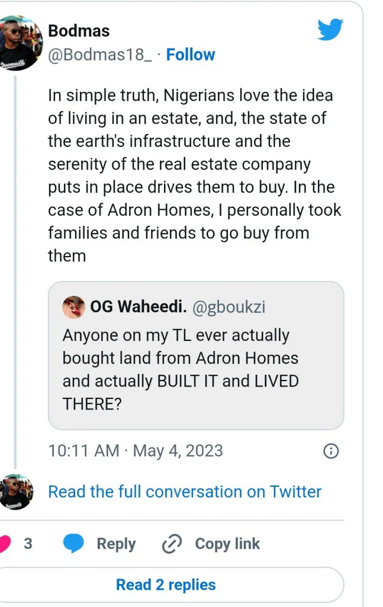383x607 pixels.
Task: Read the full conversation on Twitter
Action: click(185, 491)
